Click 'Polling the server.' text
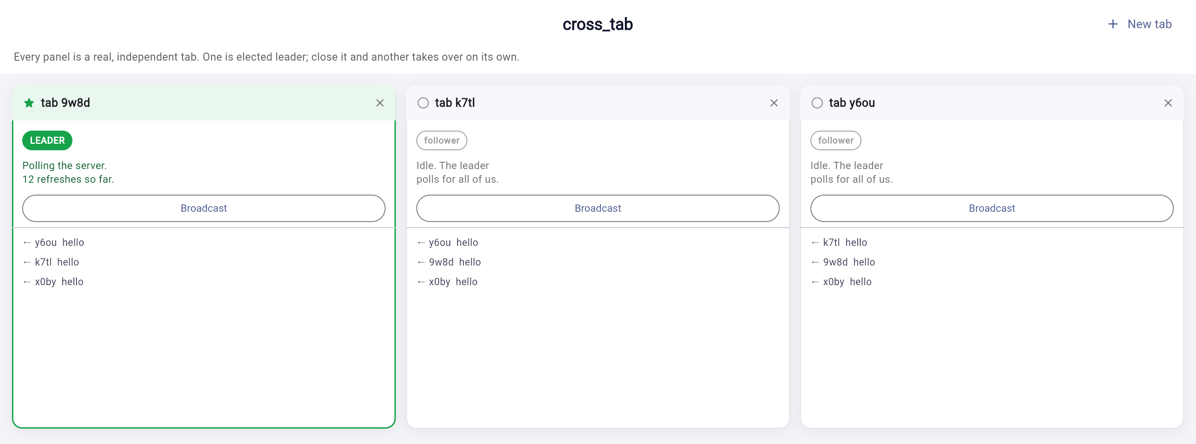Viewport: 1196px width, 444px height. click(64, 166)
